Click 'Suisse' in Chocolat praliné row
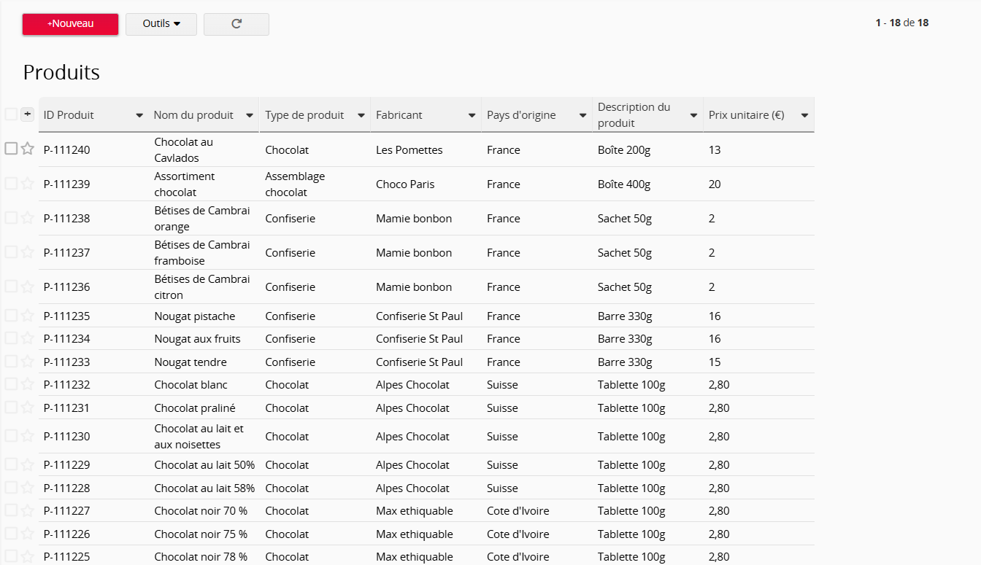 coord(502,408)
